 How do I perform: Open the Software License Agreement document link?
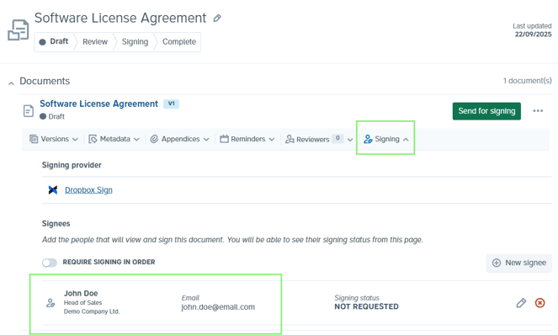tap(98, 104)
